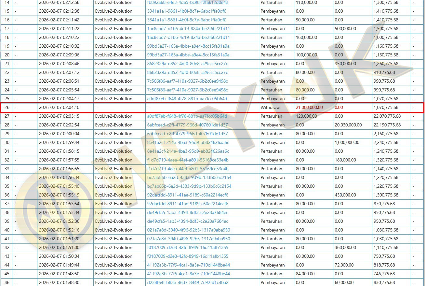The image size is (425, 286).
Task: Select the Withdraw label in row 26
Action: tap(270, 108)
